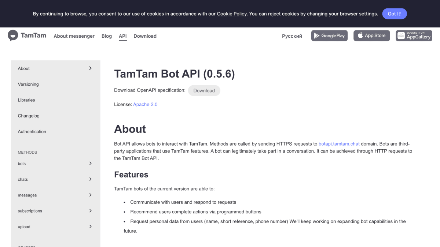Image resolution: width=440 pixels, height=247 pixels.
Task: Download the OpenAPI specification
Action: (x=204, y=90)
